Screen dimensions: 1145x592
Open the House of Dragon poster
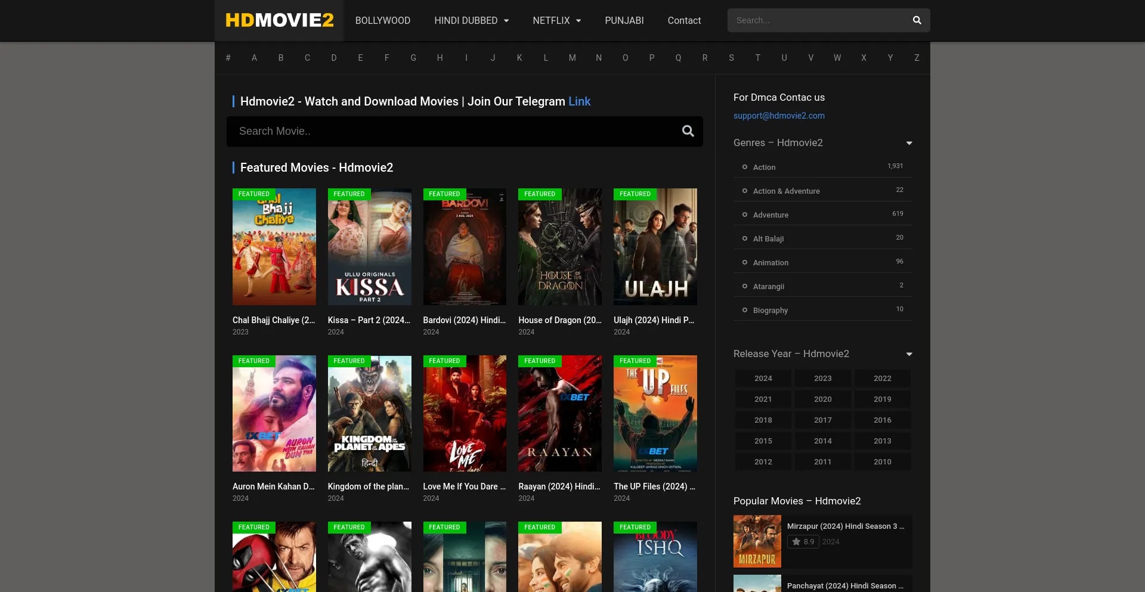[x=559, y=247]
